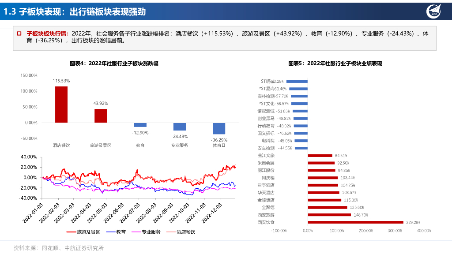Click the -50.00% label on column chart axis

click(29, 138)
